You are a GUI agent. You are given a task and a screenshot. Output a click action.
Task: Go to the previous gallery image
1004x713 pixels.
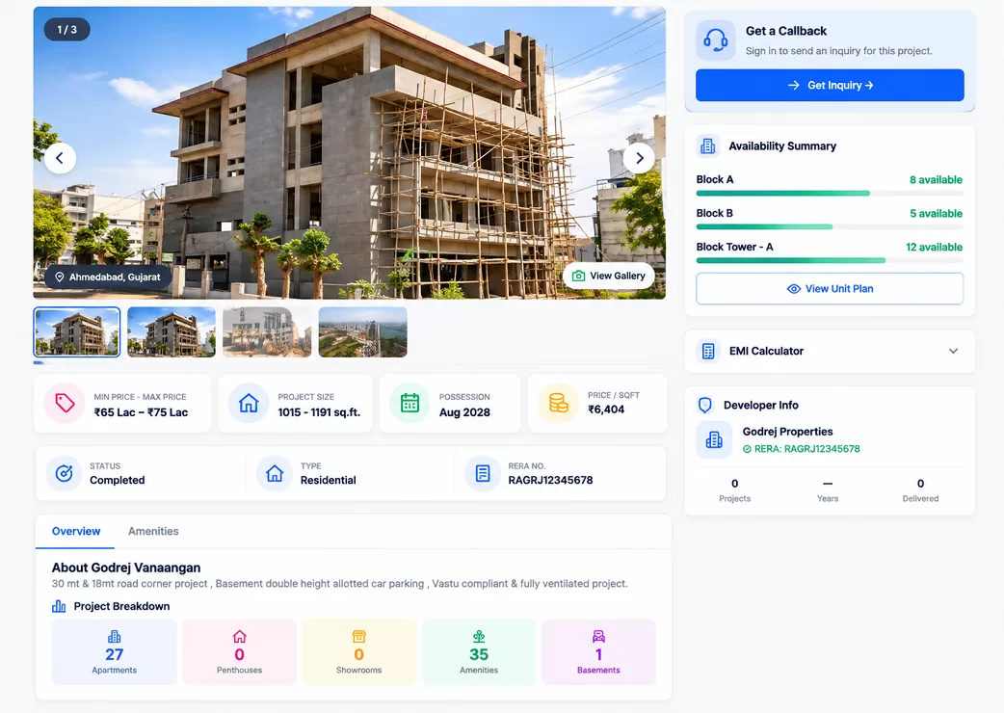click(60, 158)
